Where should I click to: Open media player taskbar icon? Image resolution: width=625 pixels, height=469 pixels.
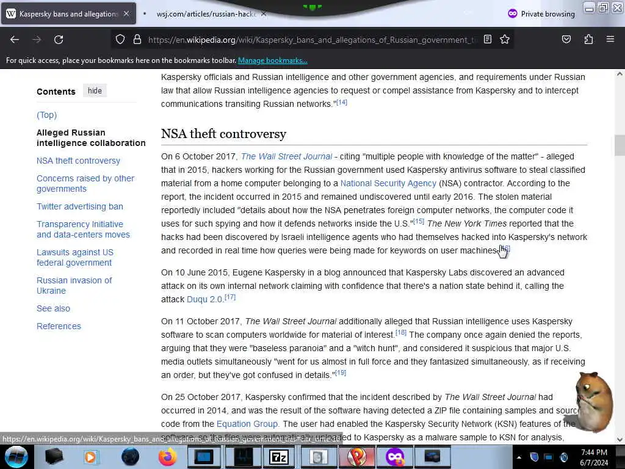90,457
